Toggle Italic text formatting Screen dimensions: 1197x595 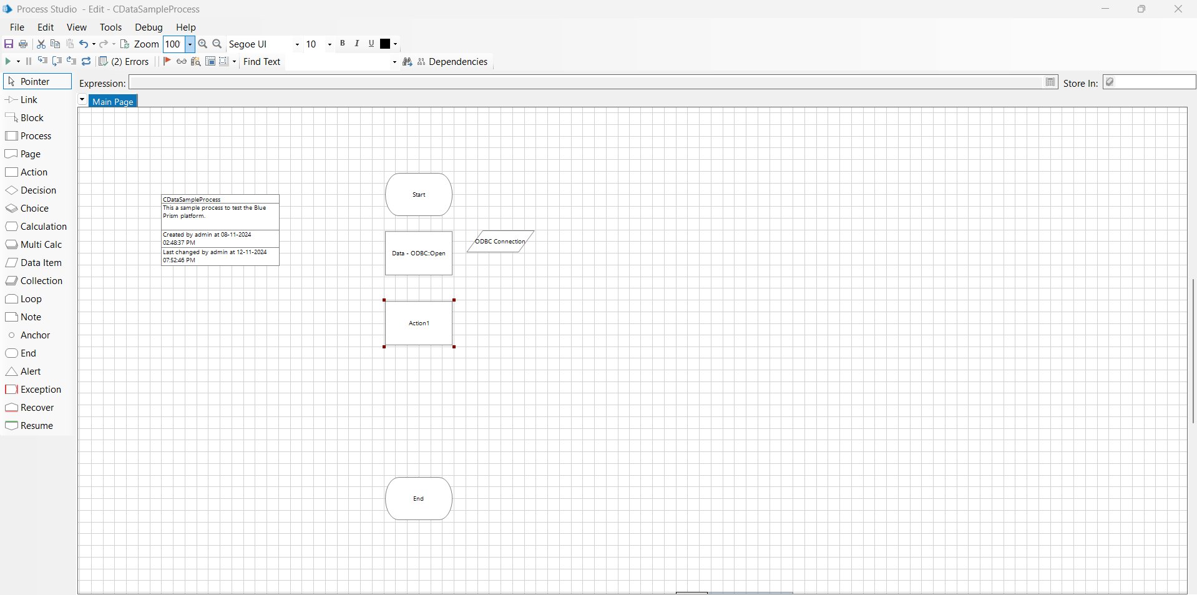click(x=357, y=44)
